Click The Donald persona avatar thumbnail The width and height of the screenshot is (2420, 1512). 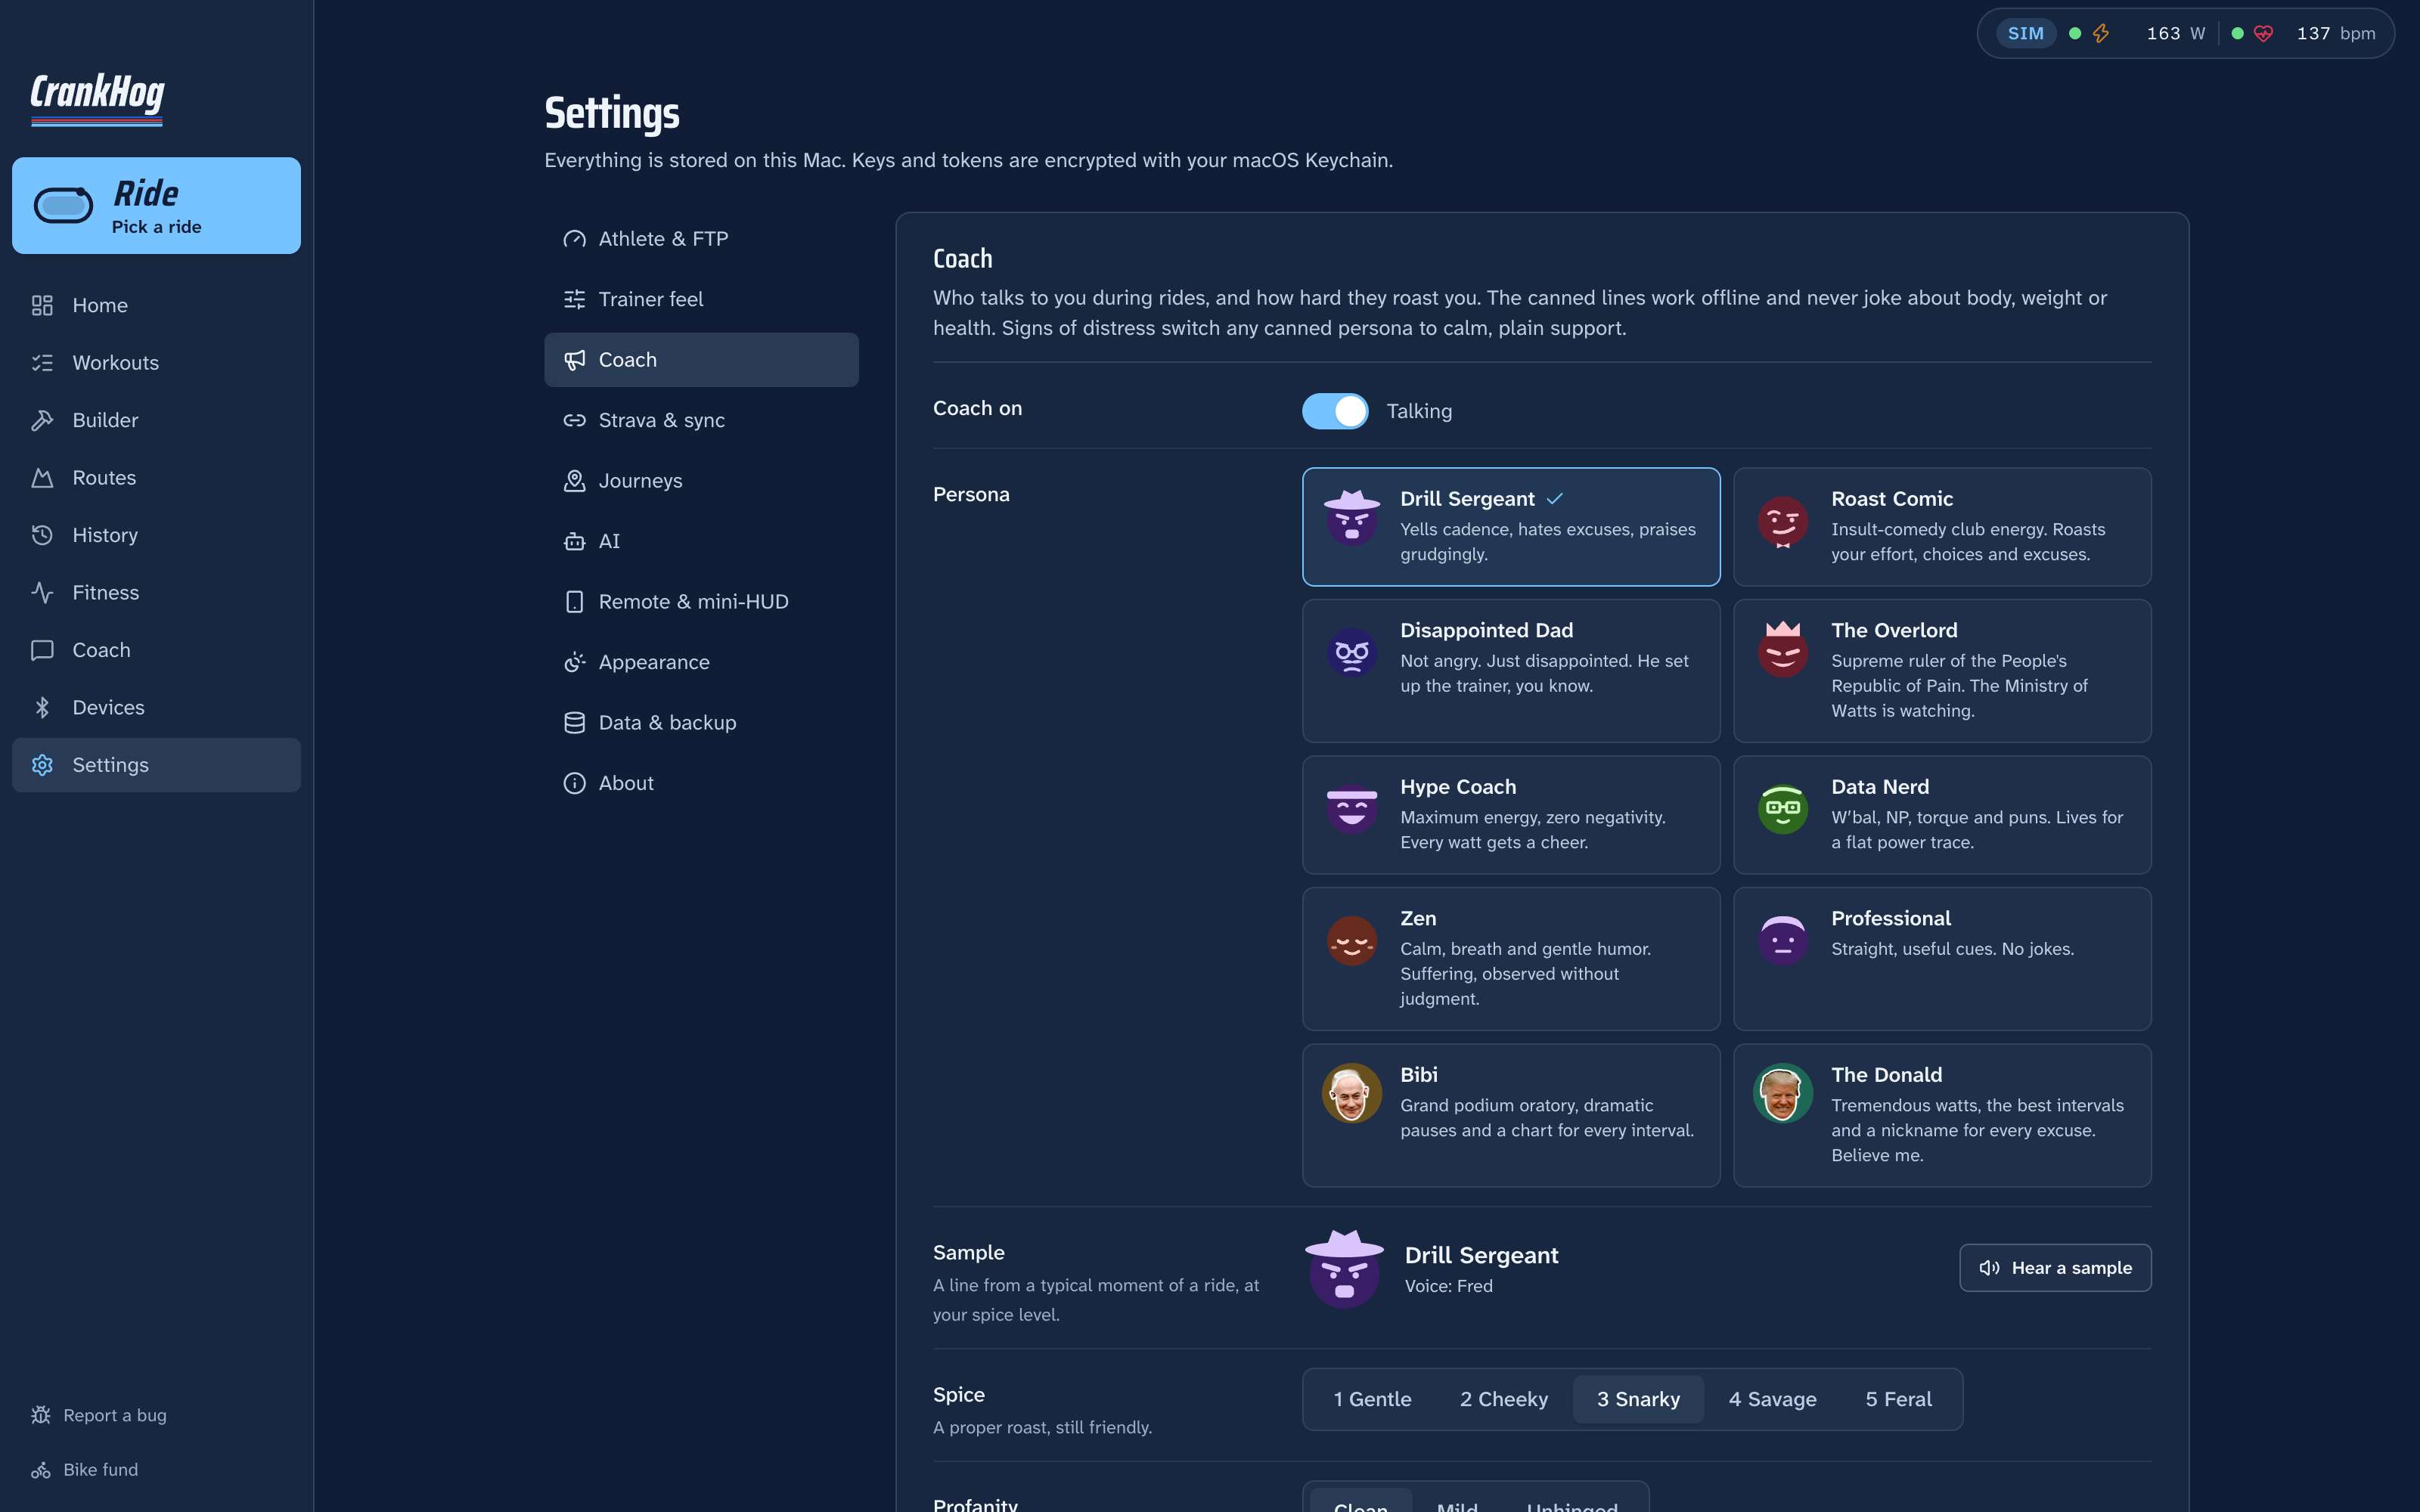click(x=1783, y=1093)
